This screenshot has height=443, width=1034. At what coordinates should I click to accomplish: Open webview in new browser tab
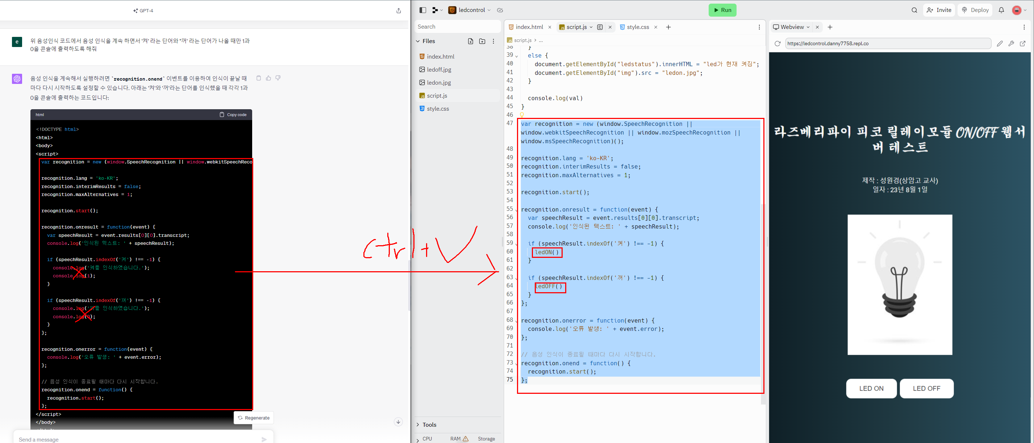(1022, 44)
